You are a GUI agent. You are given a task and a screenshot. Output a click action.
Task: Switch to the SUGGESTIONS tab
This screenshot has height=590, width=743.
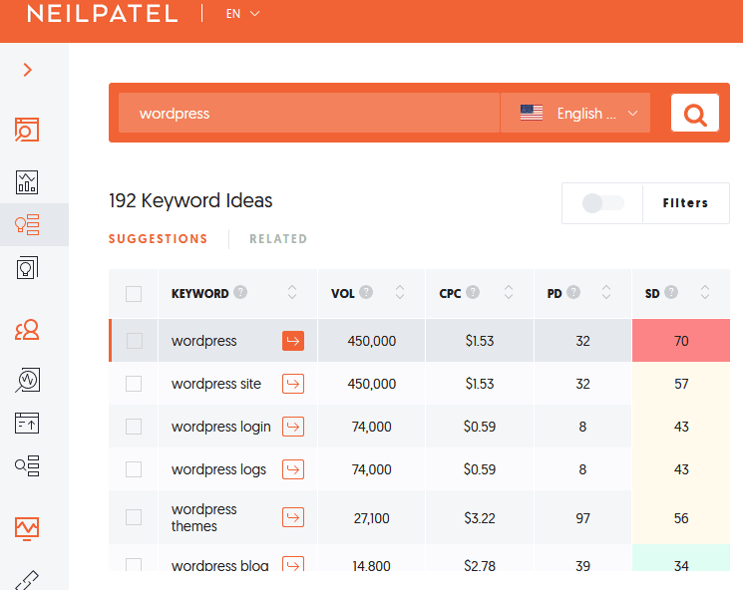(x=159, y=238)
